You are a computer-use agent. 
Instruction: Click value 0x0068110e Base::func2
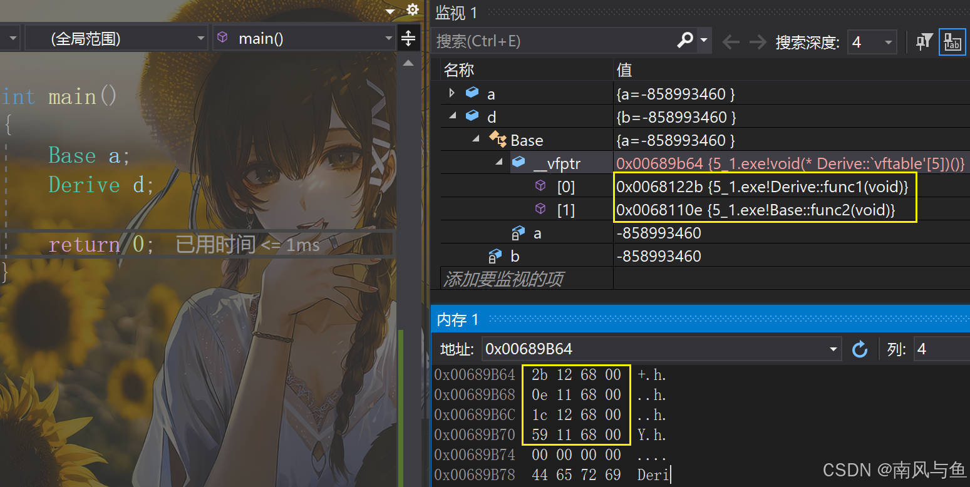[x=756, y=210]
